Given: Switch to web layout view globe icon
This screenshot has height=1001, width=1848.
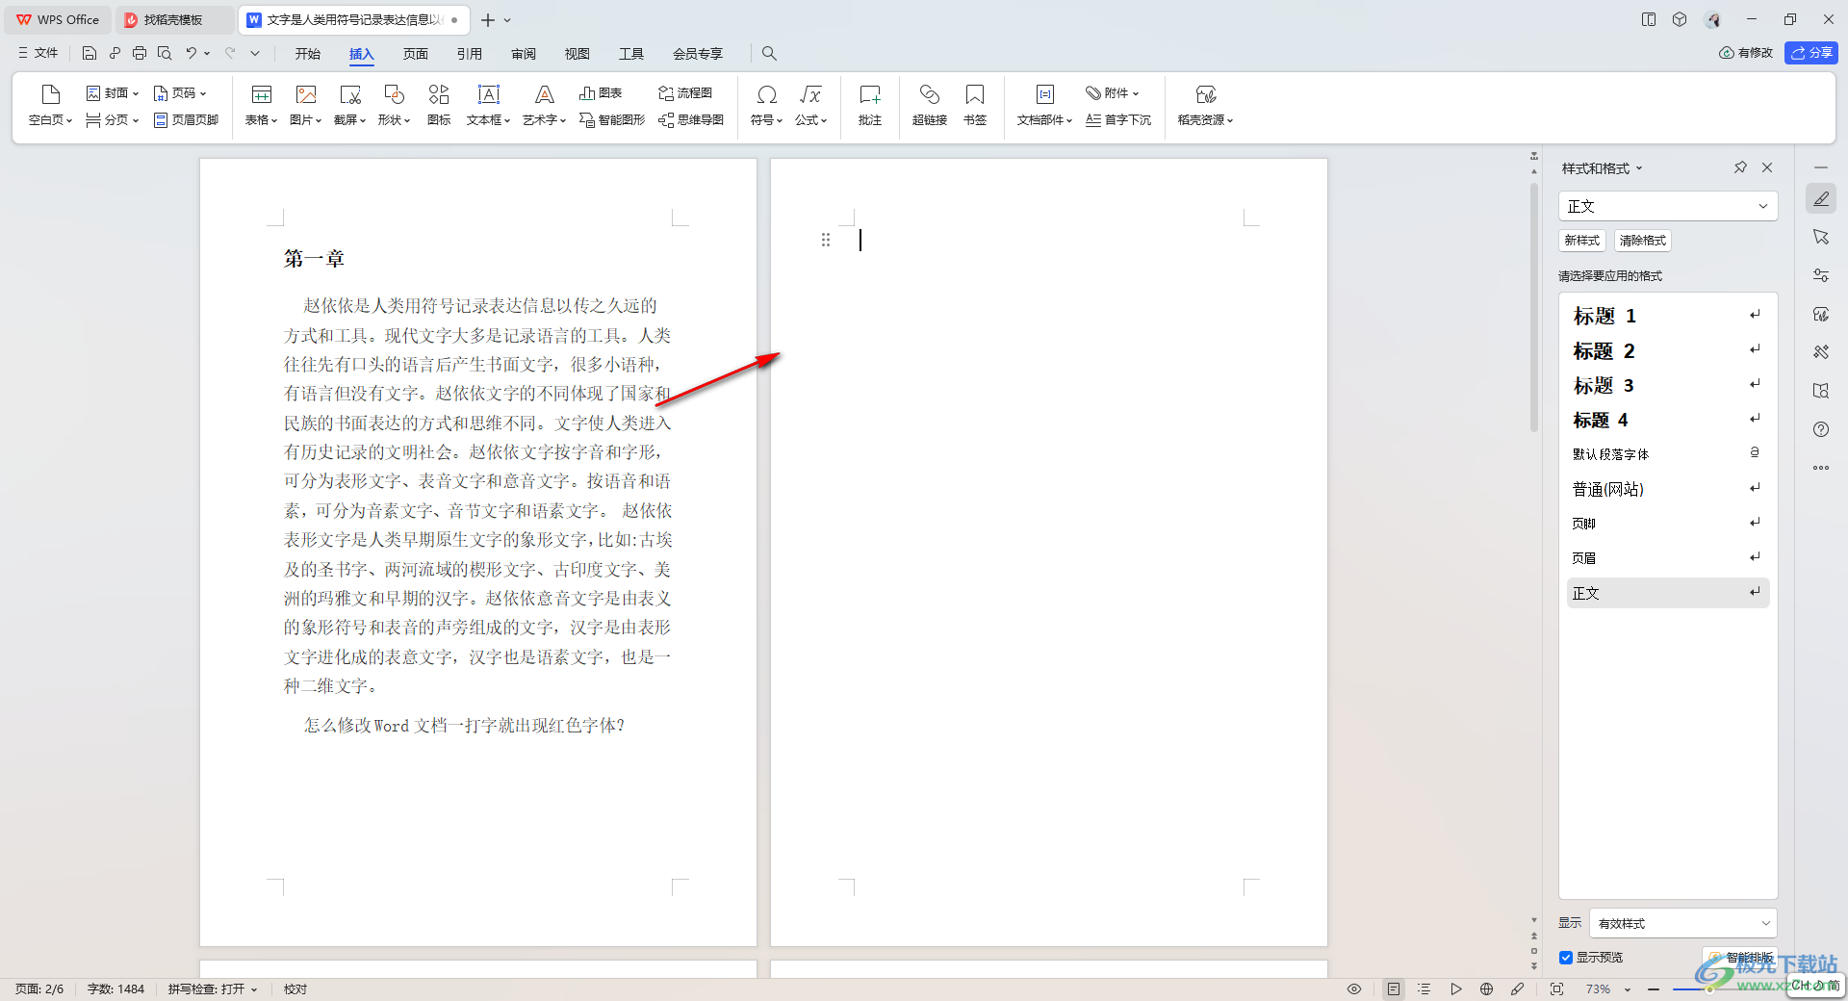Looking at the screenshot, I should [x=1487, y=988].
